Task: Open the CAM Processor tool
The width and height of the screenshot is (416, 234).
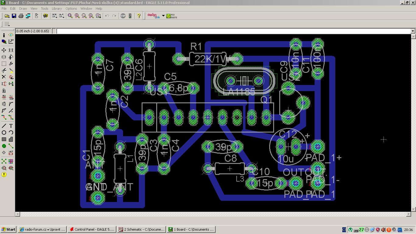Action: [28, 16]
